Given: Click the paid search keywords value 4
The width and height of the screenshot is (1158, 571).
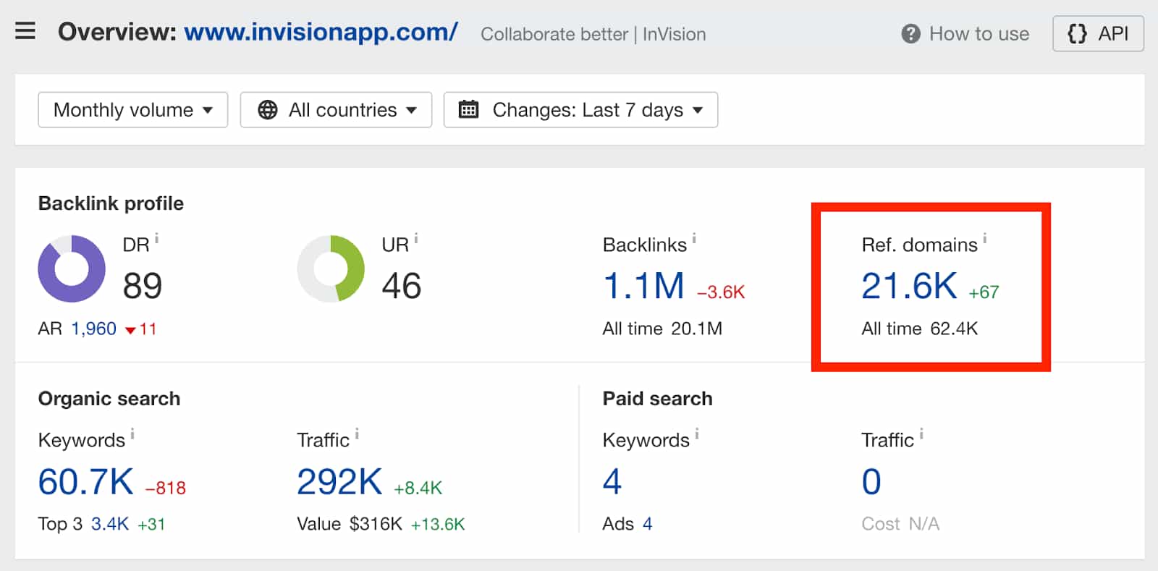Looking at the screenshot, I should click(612, 482).
